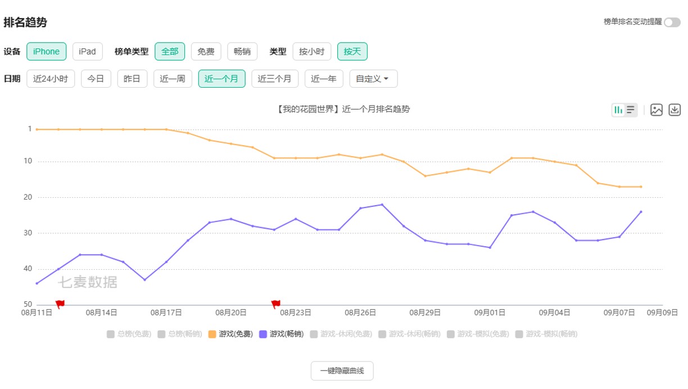Click orange line final data point
This screenshot has height=389, width=688.
[641, 187]
